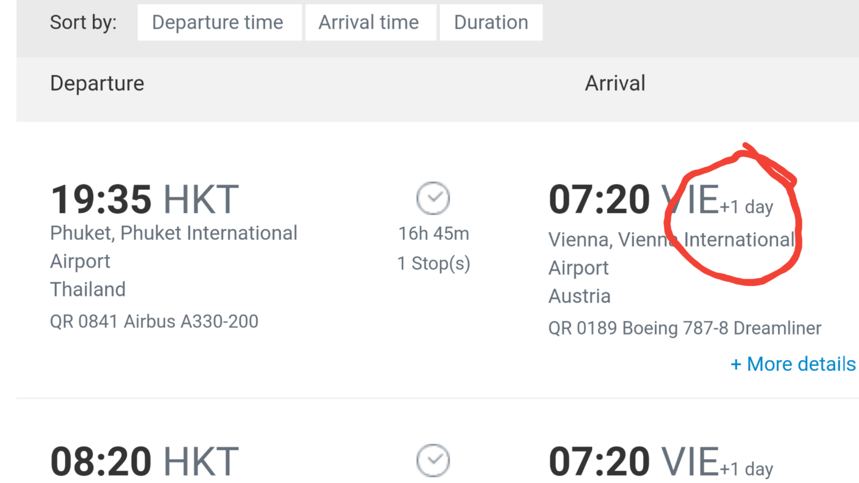Image resolution: width=859 pixels, height=483 pixels.
Task: Sort flights by Departure time
Action: click(219, 22)
